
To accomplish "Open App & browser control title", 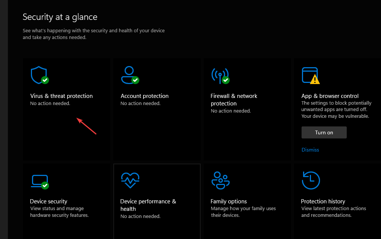I will click(330, 96).
